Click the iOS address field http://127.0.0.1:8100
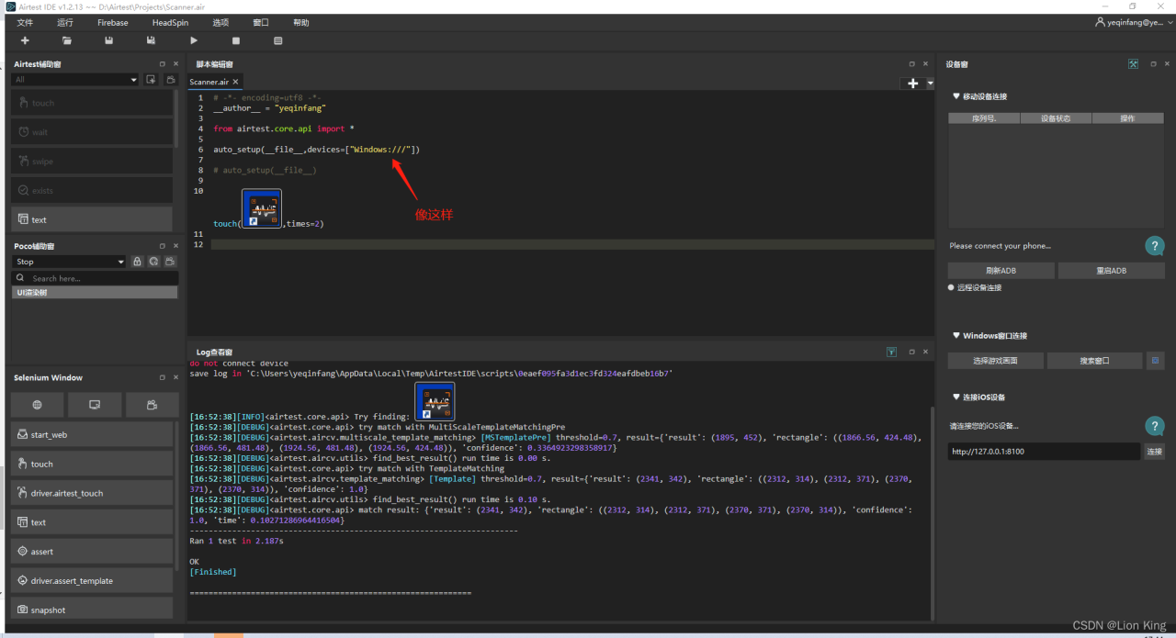This screenshot has height=638, width=1176. 1045,452
